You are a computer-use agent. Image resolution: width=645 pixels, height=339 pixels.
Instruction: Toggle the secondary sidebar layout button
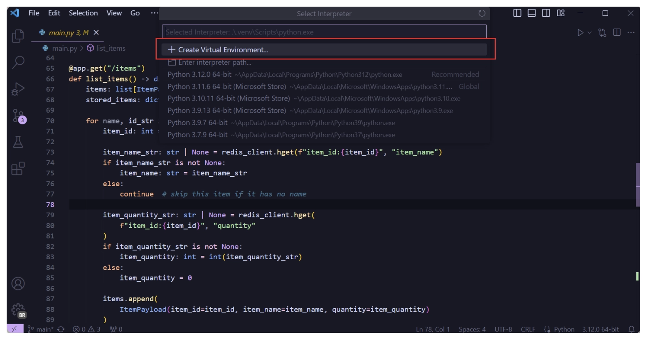(x=546, y=13)
